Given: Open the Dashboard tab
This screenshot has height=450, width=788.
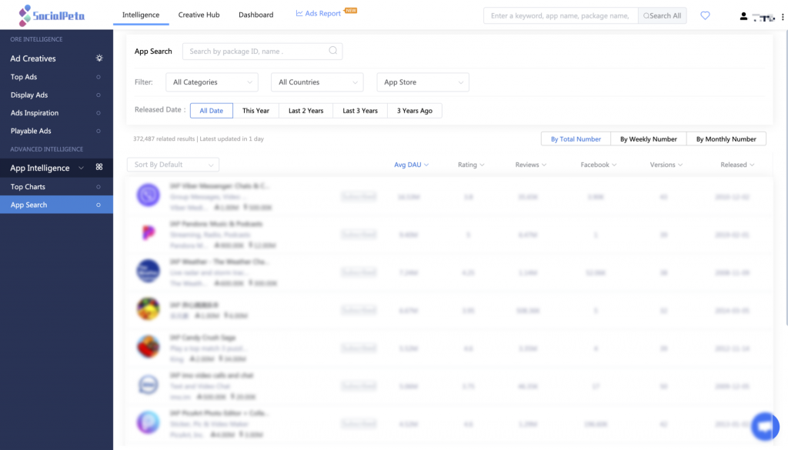Looking at the screenshot, I should 255,15.
